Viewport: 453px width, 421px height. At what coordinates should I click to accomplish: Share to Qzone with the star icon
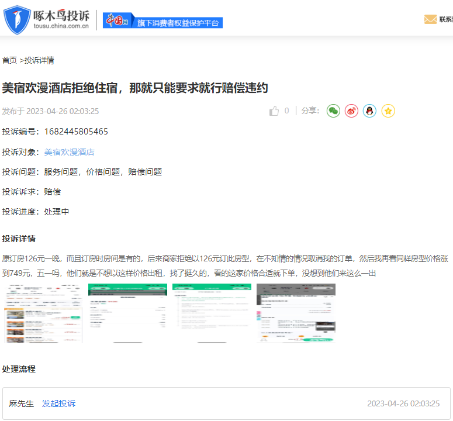pyautogui.click(x=388, y=111)
